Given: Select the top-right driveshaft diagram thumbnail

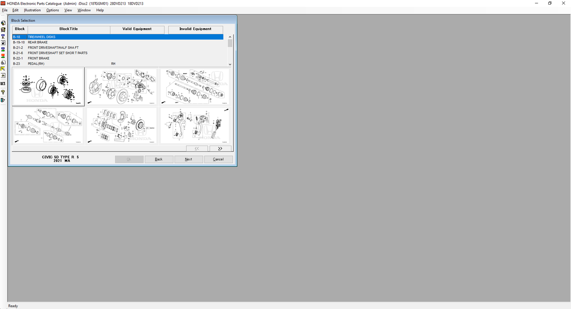Looking at the screenshot, I should pyautogui.click(x=195, y=87).
